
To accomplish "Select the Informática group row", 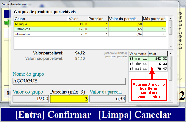I will click(90, 34).
